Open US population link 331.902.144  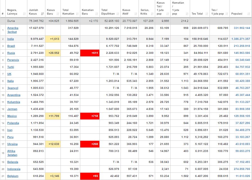[242, 28]
